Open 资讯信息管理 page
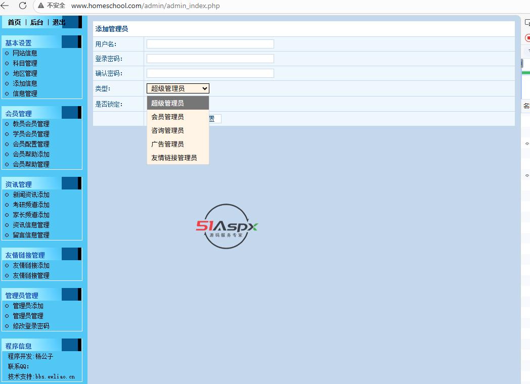Viewport: 530px width, 384px height. [x=31, y=225]
